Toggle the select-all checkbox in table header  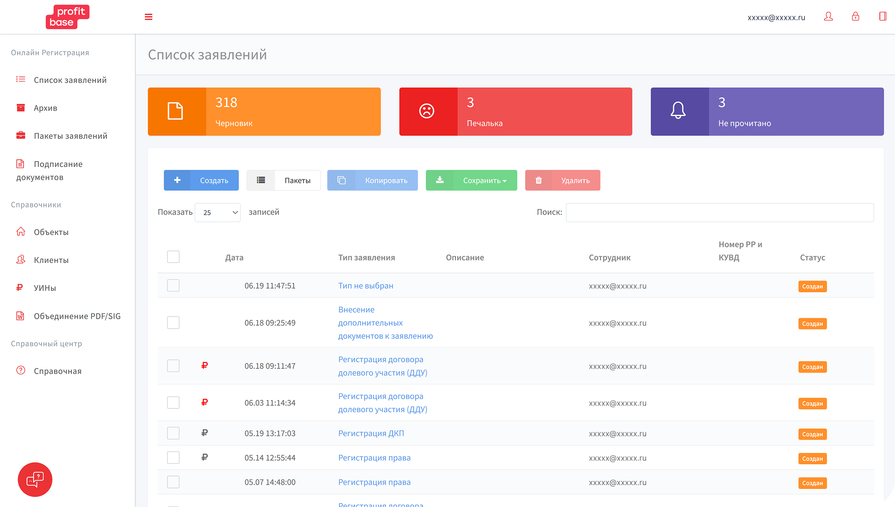click(173, 257)
